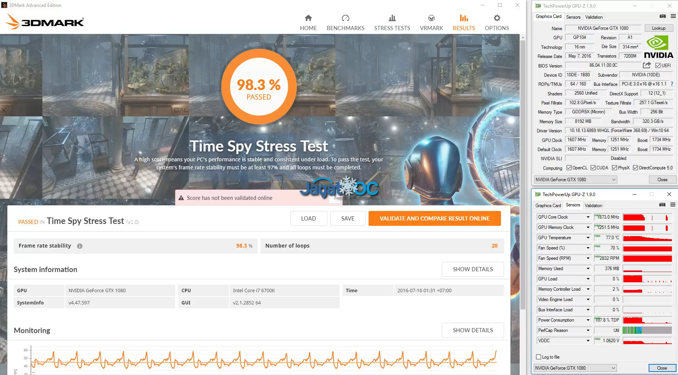Enable the Log to file checkbox
This screenshot has height=375, width=678.
539,357
